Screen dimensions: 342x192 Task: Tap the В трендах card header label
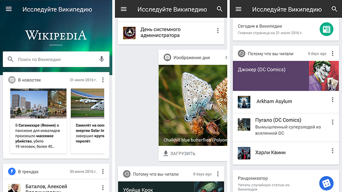(x=28, y=172)
